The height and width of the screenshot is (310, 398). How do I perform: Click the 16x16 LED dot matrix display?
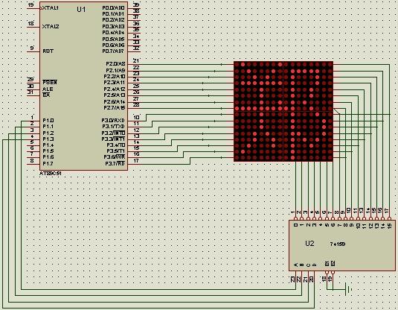[x=283, y=111]
